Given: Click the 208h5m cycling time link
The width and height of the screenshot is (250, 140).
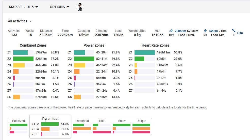Looking at the screenshot, I should 180,31.
